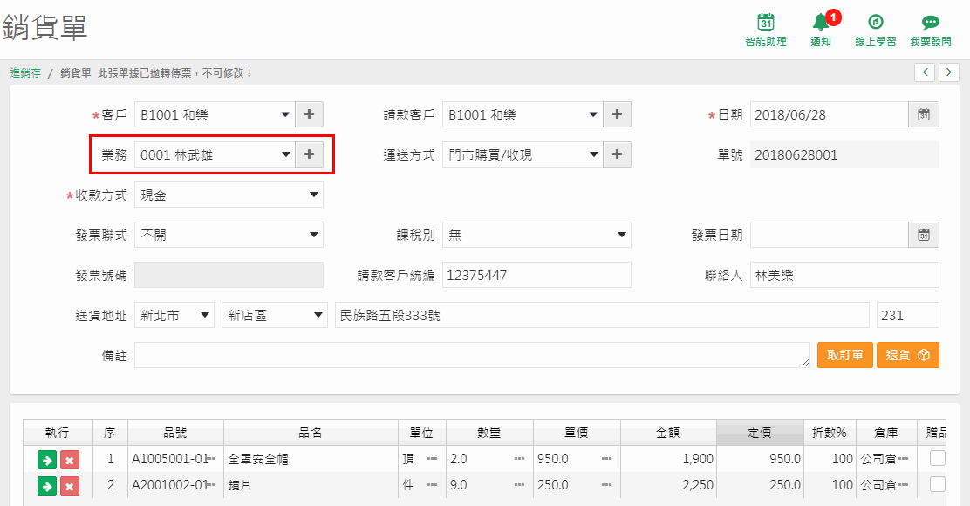Open dots beside unit price 950.0
The height and width of the screenshot is (506, 970).
(x=606, y=459)
